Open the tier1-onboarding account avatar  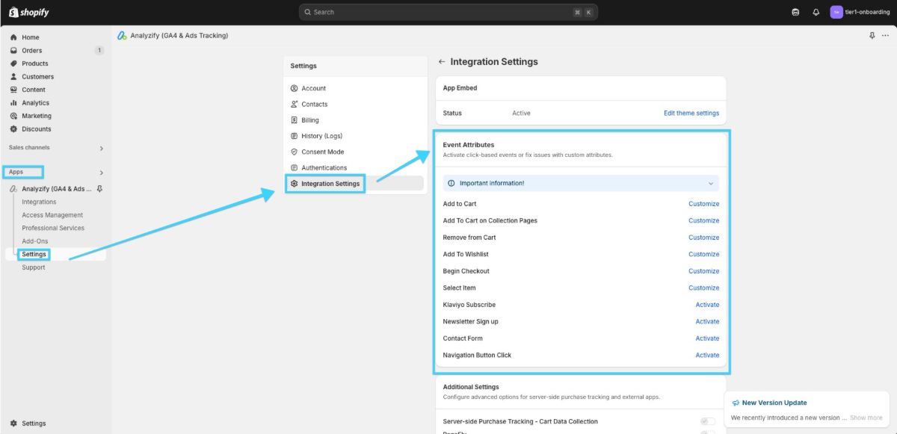click(836, 12)
